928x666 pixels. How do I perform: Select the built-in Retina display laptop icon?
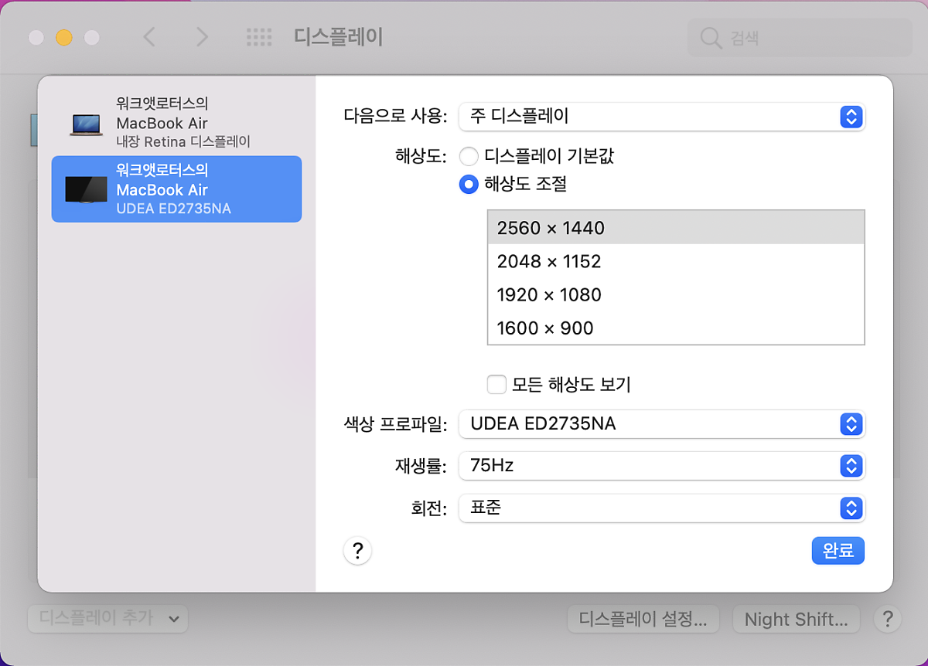(x=87, y=124)
